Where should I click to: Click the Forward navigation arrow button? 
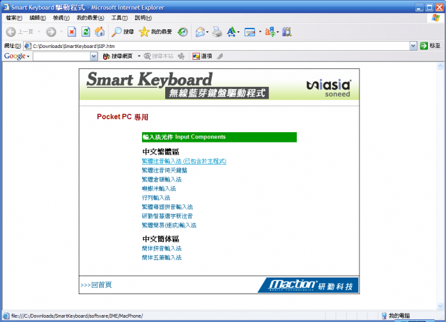[51, 32]
